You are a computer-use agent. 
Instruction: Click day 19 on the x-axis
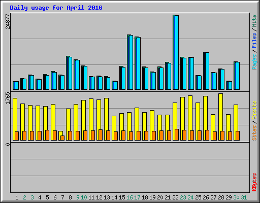[152, 197]
